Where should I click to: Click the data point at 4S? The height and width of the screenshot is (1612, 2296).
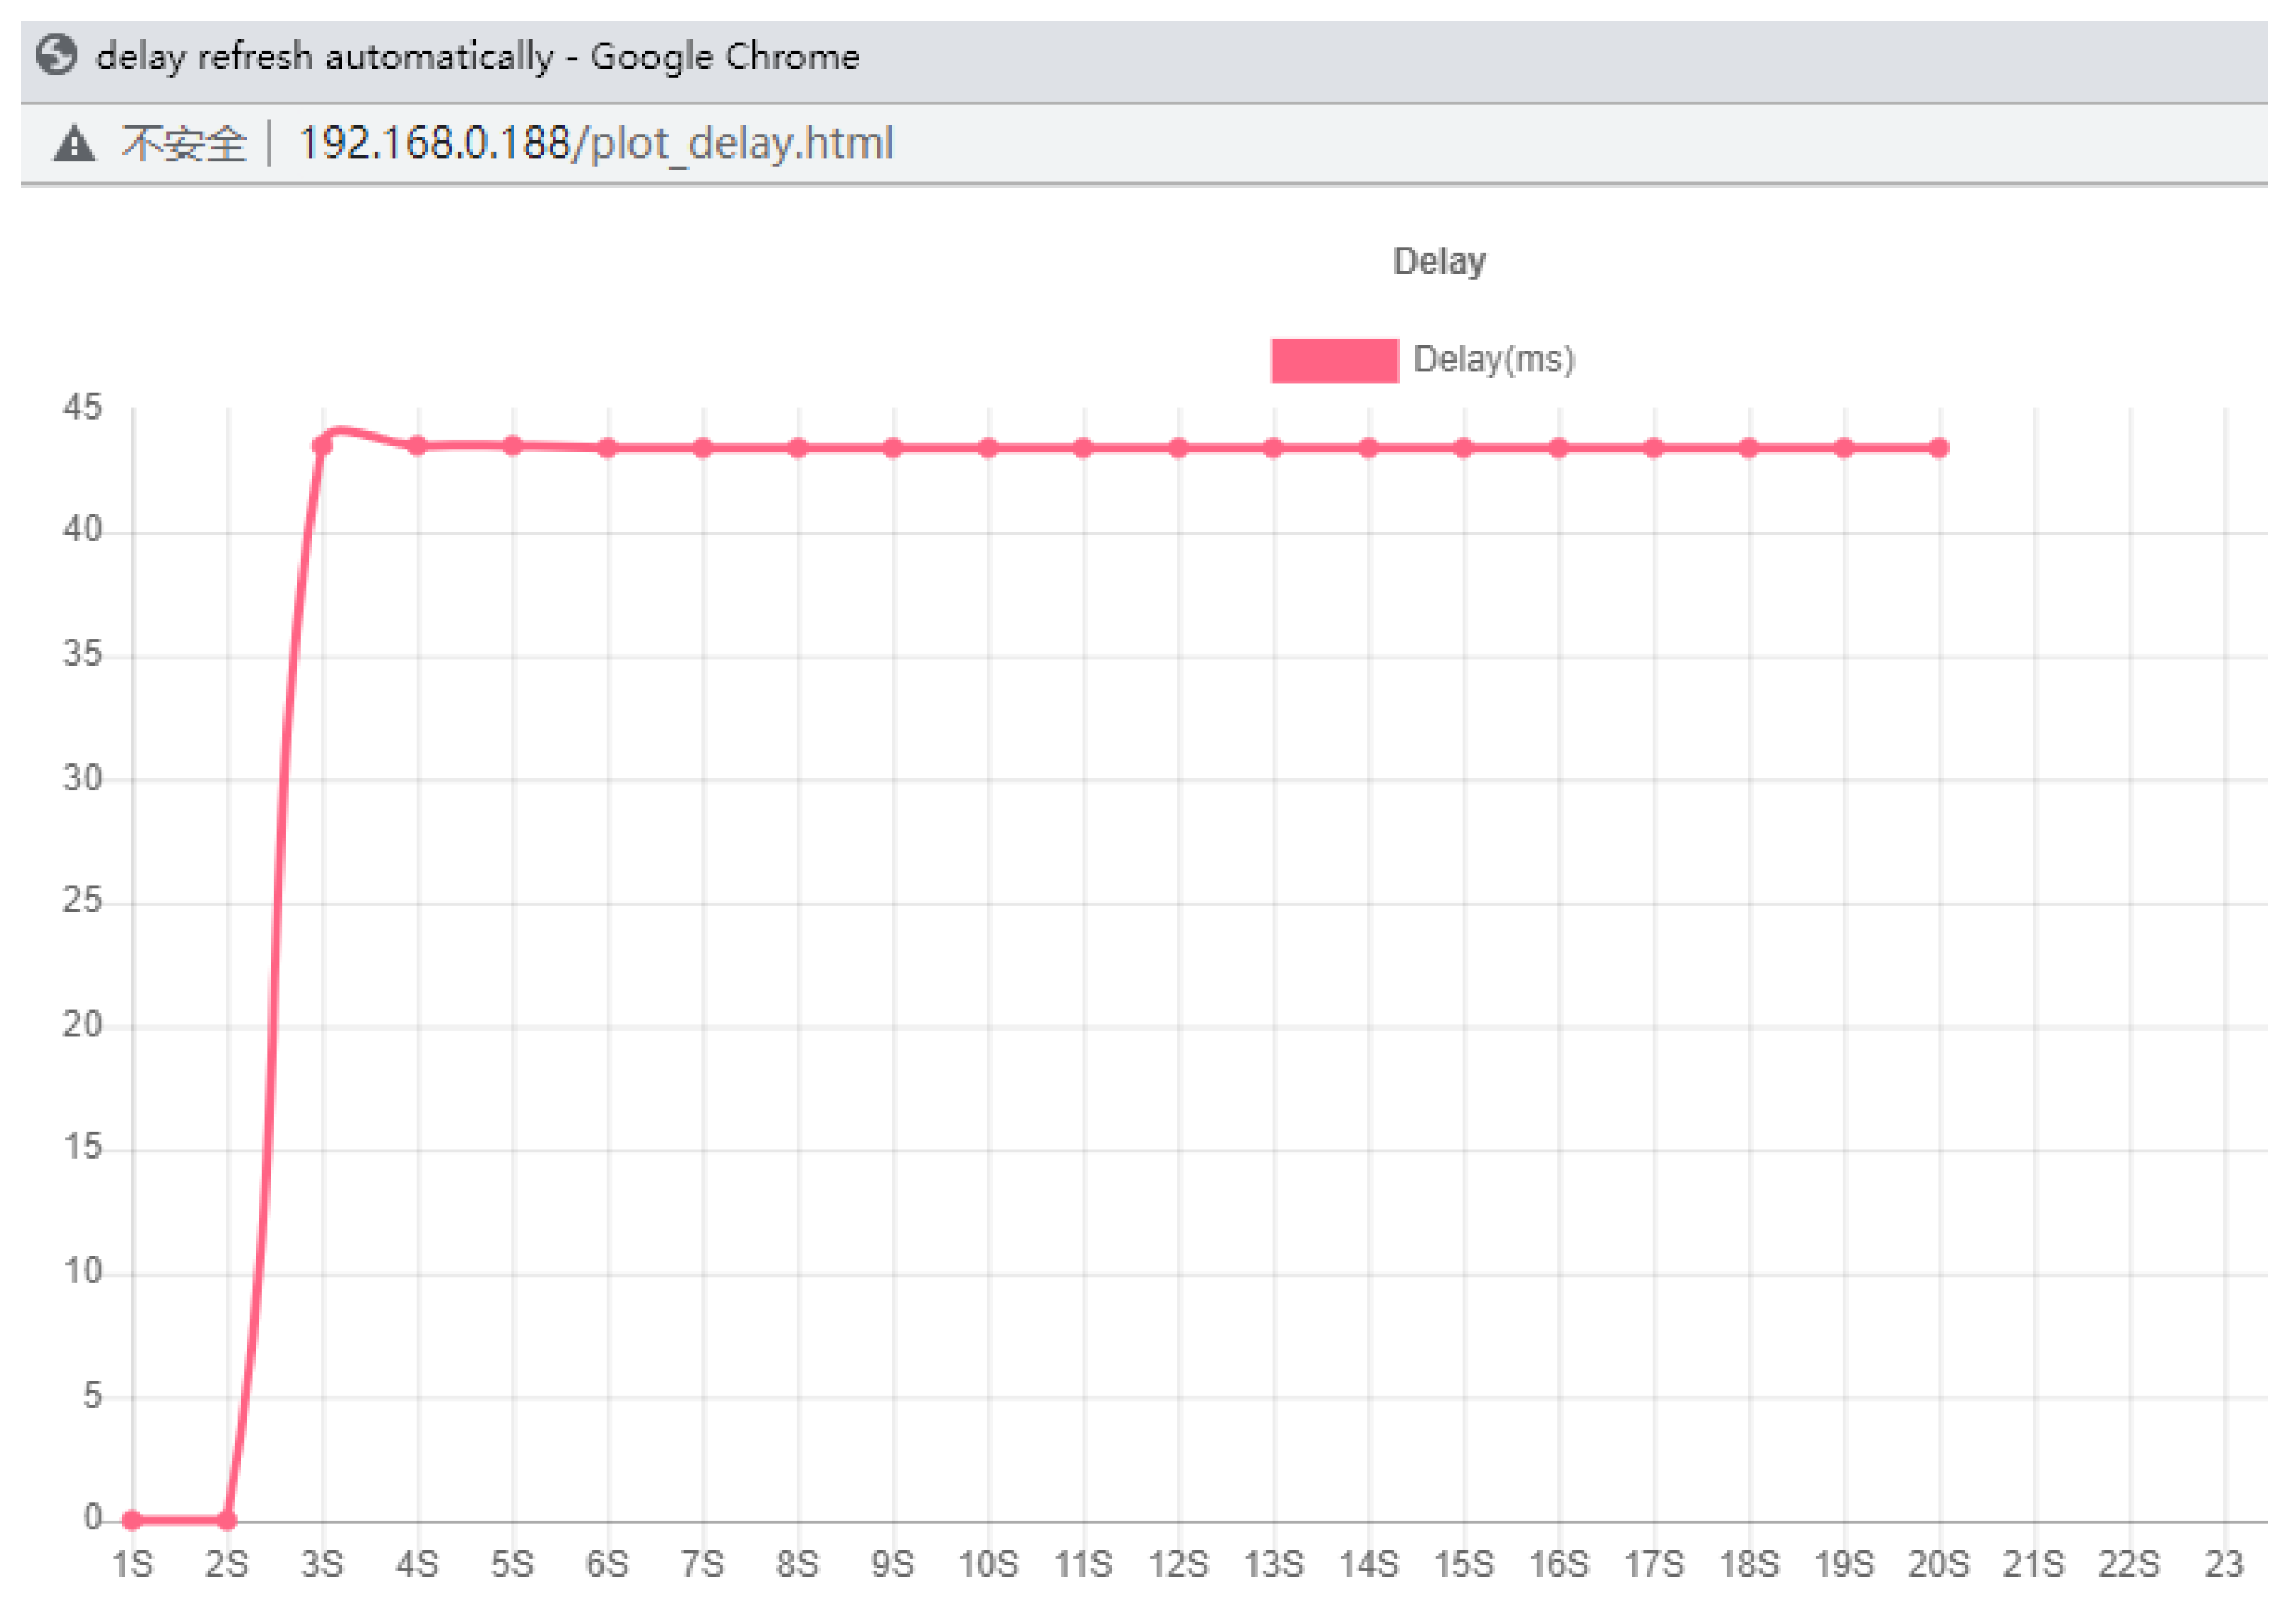[417, 446]
